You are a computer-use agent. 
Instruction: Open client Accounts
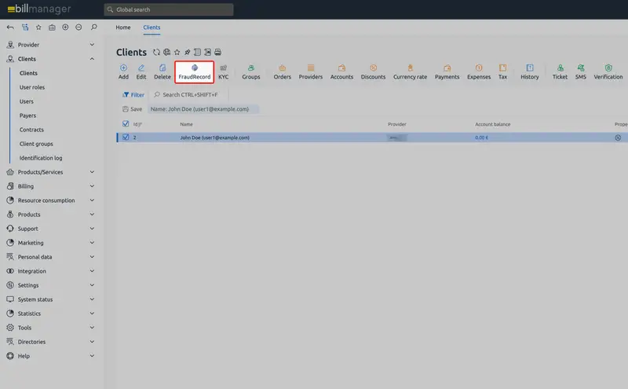pyautogui.click(x=341, y=72)
